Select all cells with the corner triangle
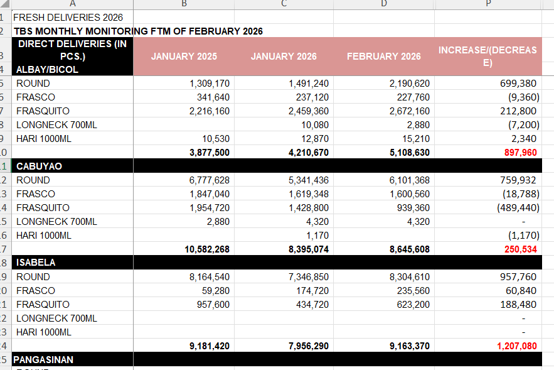 click(5, 4)
